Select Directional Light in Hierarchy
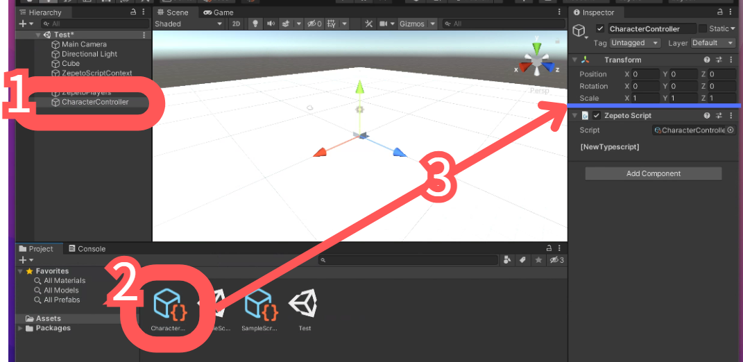Image resolution: width=743 pixels, height=362 pixels. [x=89, y=54]
